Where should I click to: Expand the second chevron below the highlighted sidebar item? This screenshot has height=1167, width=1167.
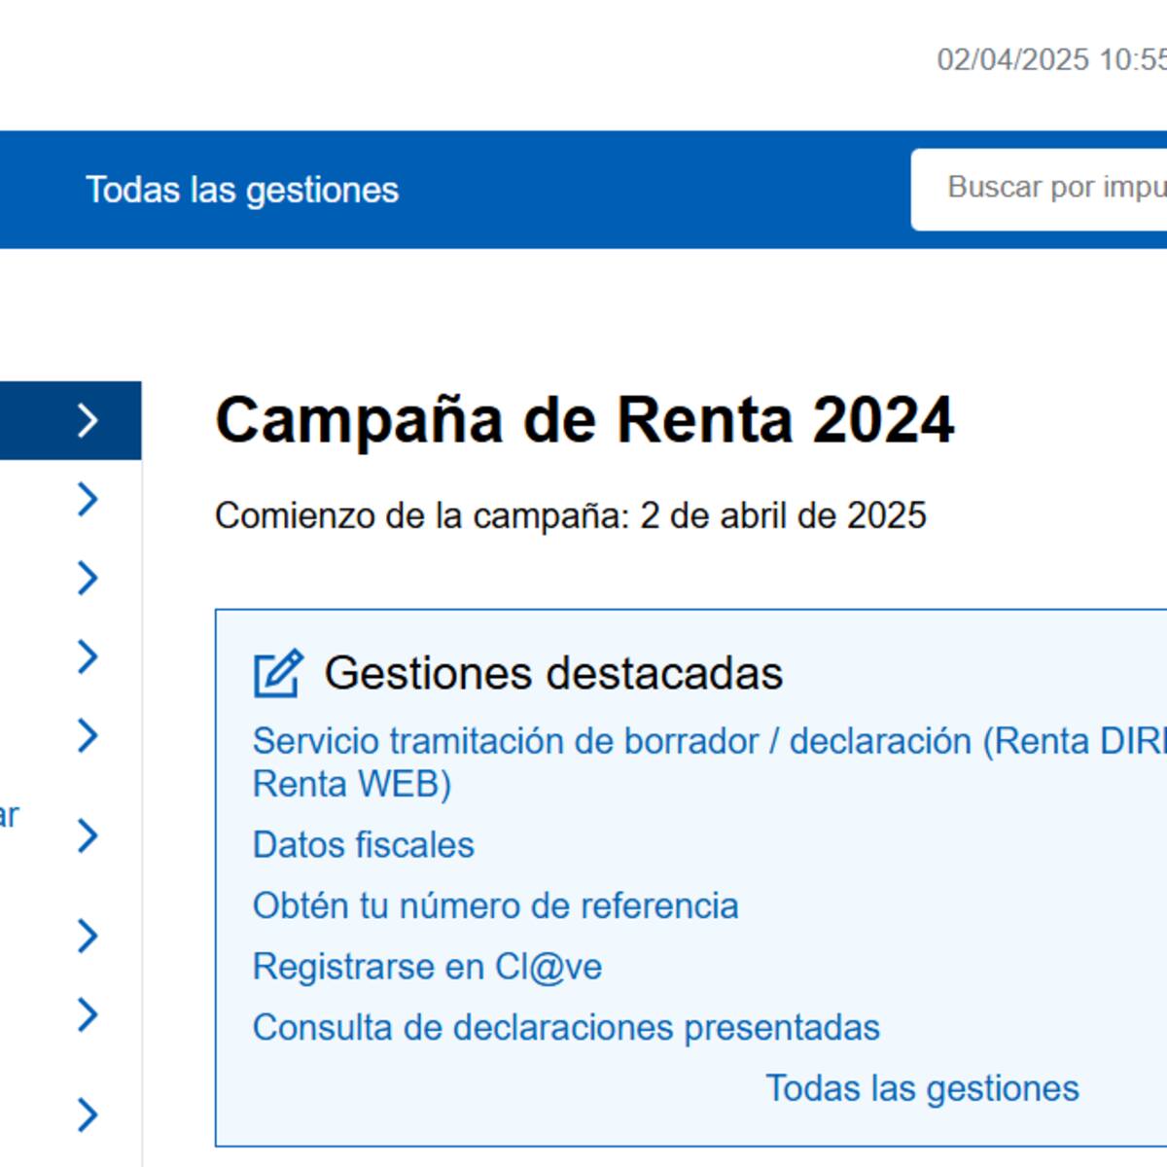tap(88, 578)
